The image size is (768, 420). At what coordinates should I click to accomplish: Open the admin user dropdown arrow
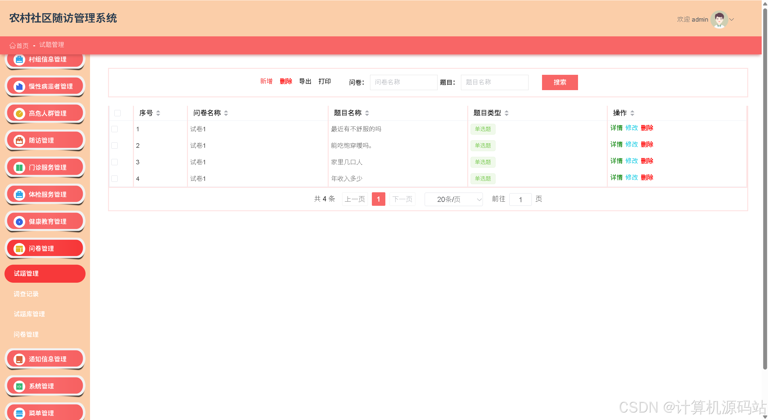point(732,20)
